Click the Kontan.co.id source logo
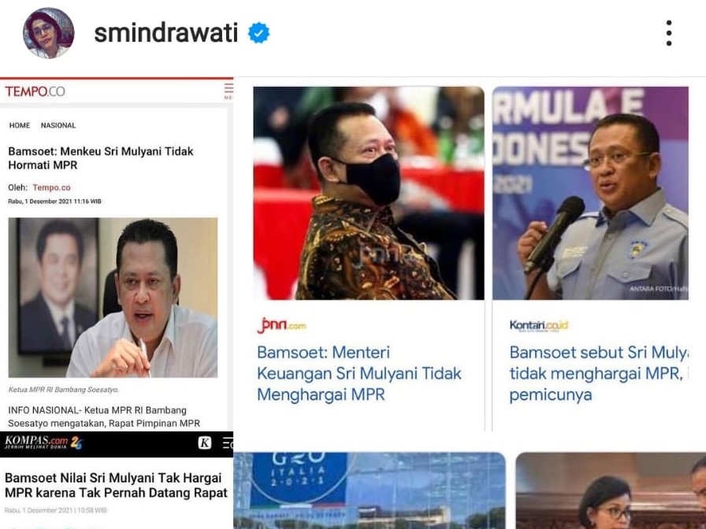The width and height of the screenshot is (706, 529). pyautogui.click(x=539, y=326)
